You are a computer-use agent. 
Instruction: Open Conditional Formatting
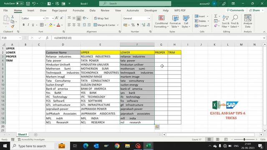click(161, 22)
